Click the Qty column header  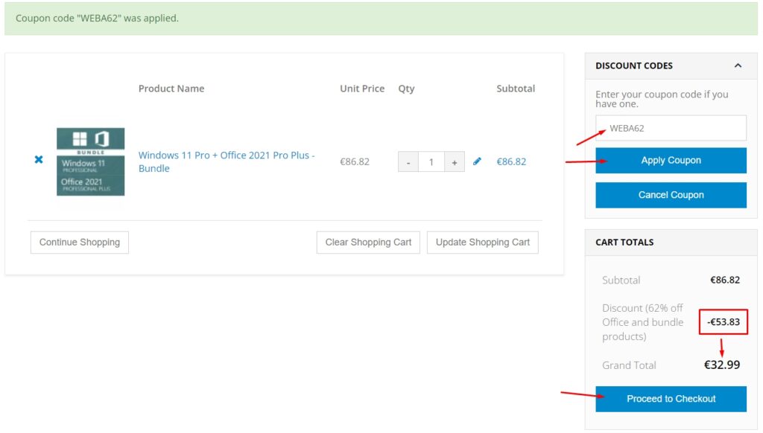pos(406,89)
